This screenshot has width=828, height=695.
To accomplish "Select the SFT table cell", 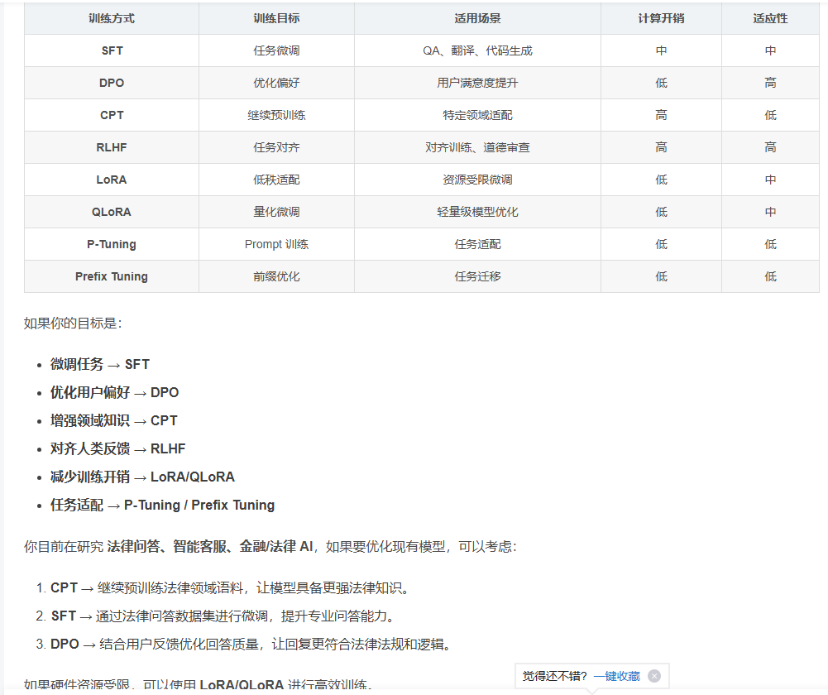I will click(x=112, y=50).
